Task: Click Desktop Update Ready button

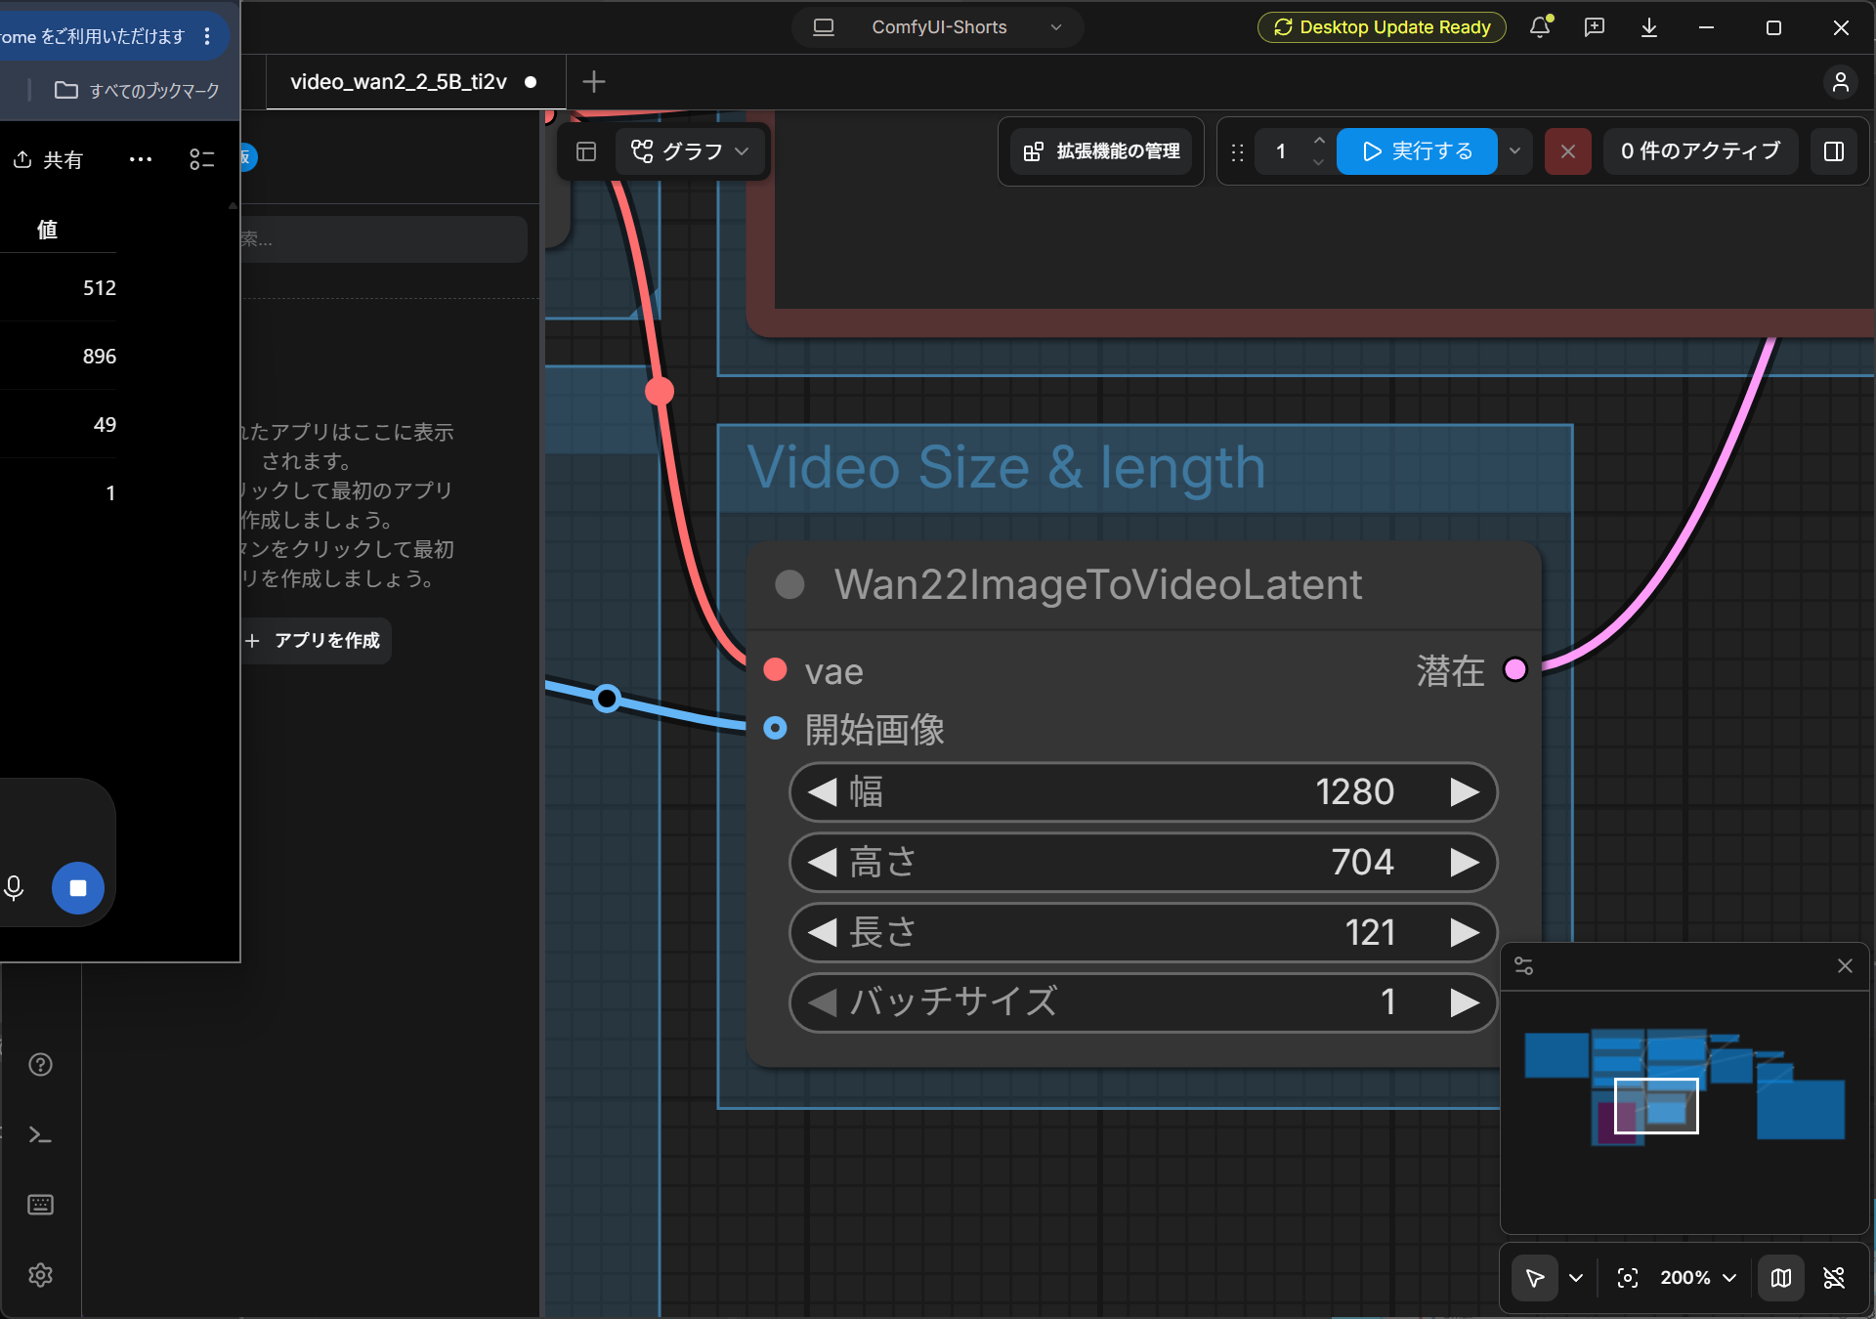Action: [1382, 27]
